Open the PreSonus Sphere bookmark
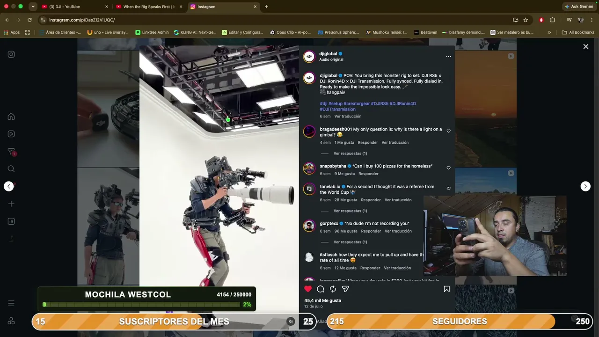This screenshot has width=599, height=337. (338, 32)
